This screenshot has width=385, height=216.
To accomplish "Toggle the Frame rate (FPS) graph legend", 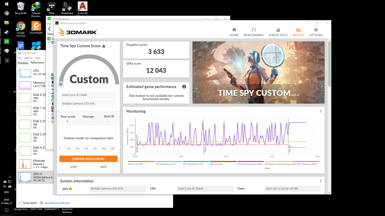I will pos(141,163).
